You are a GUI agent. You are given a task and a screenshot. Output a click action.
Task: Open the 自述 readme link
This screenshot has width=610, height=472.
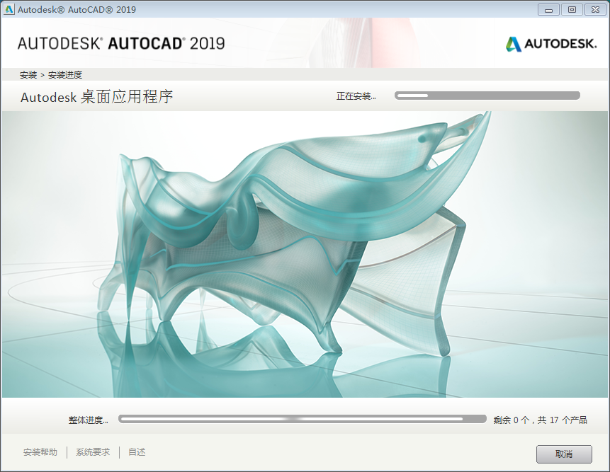(x=137, y=452)
